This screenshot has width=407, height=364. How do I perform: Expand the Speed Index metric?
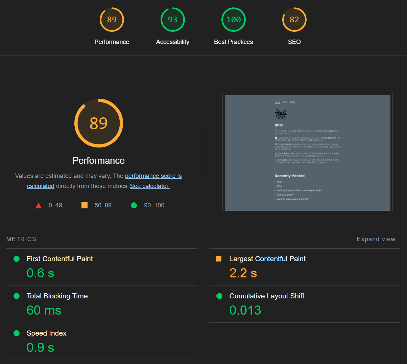pyautogui.click(x=46, y=333)
